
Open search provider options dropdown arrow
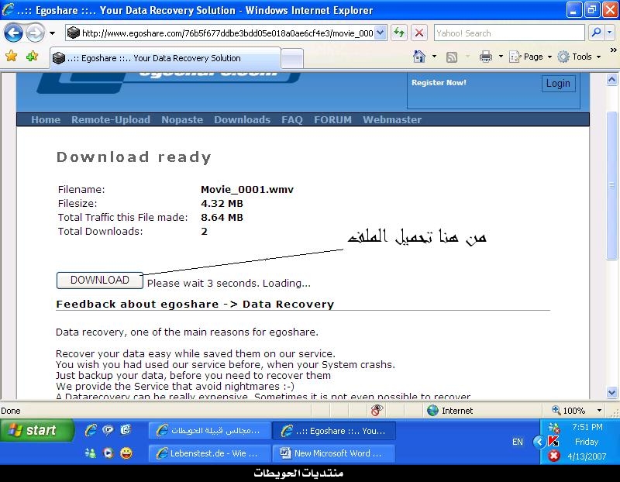point(610,33)
